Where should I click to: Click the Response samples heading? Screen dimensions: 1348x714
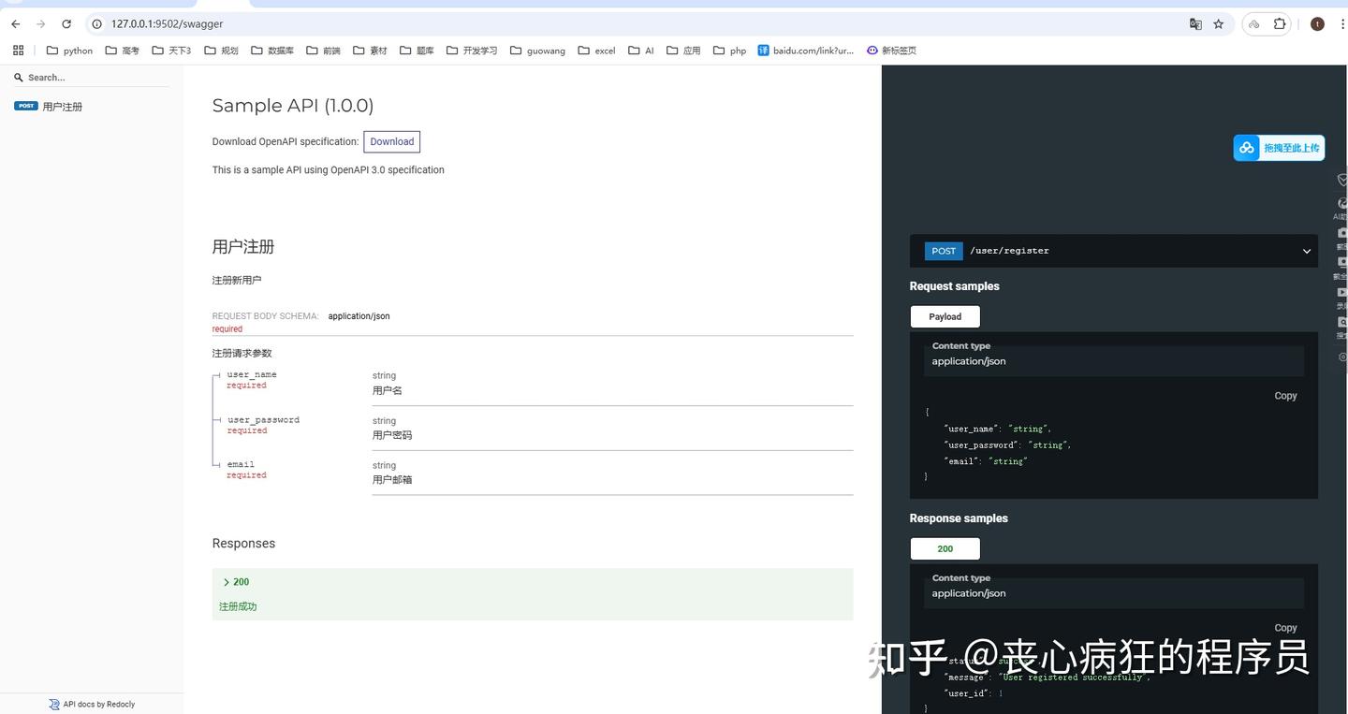click(x=959, y=518)
